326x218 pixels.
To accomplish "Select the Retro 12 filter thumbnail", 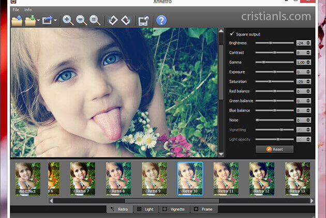I will click(x=261, y=179).
